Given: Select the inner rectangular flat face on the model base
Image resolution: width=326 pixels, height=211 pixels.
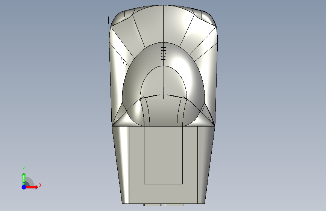Looking at the screenshot, I should 163,155.
